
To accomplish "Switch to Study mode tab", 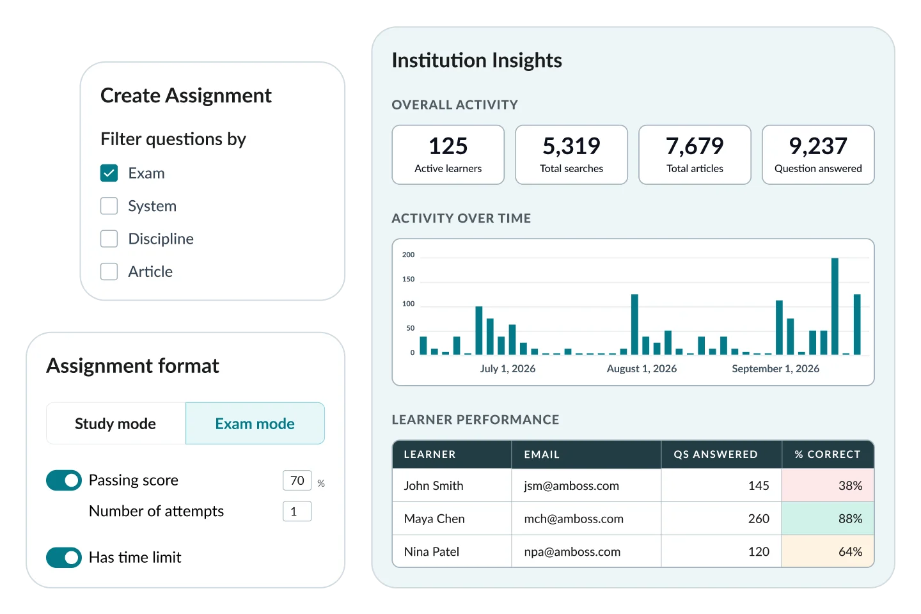I will click(115, 423).
